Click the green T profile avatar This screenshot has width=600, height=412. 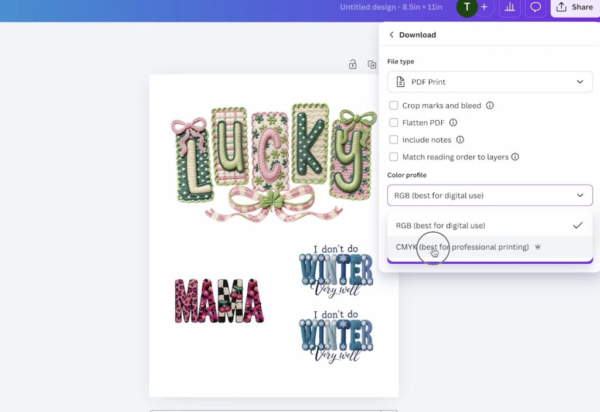point(467,7)
